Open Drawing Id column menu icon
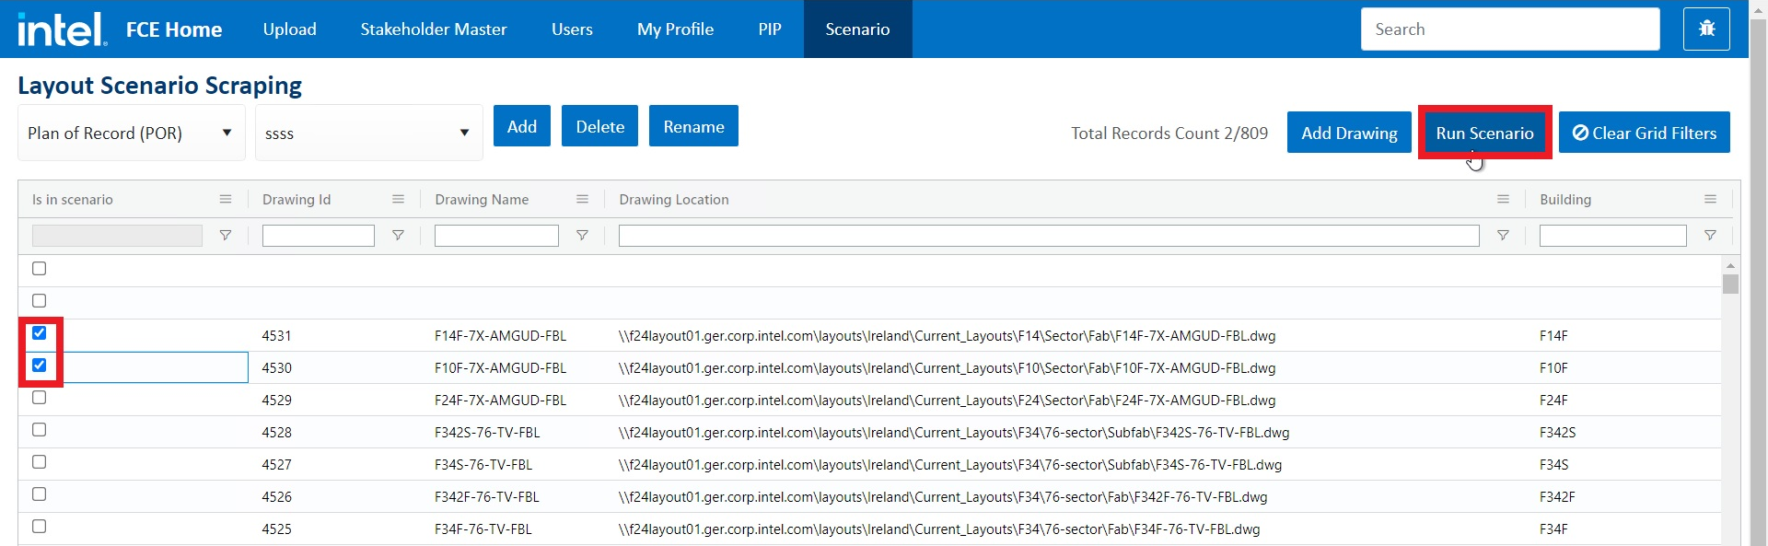Screen dimensions: 1768x546 pos(398,199)
